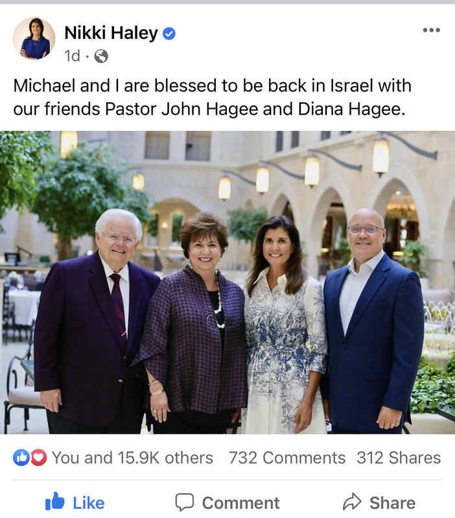Open the Nikki Haley profile name link
The width and height of the screenshot is (455, 518).
(x=111, y=33)
